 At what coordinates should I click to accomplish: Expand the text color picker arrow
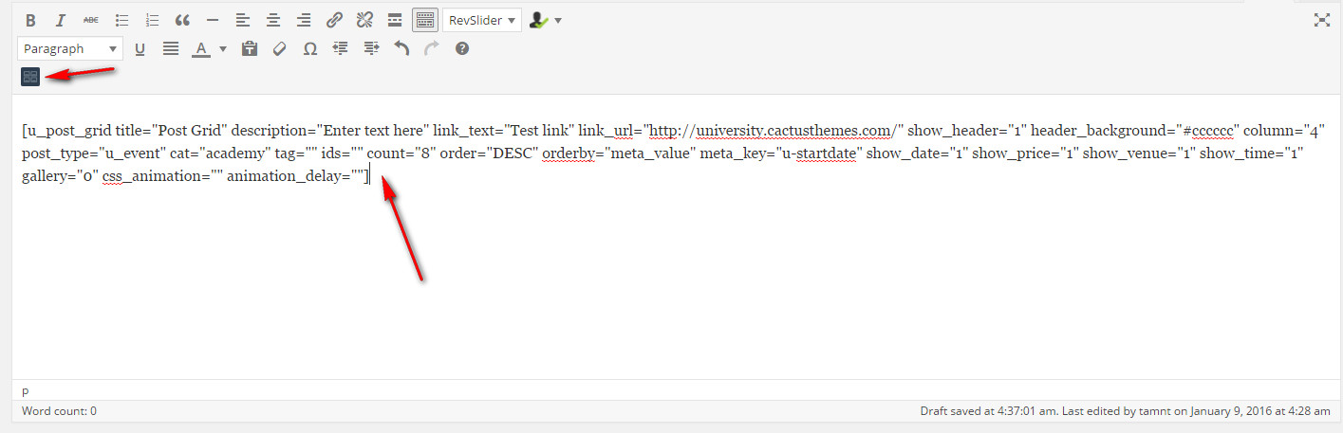coord(223,48)
